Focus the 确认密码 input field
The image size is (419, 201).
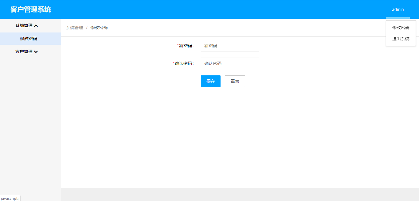tap(230, 63)
